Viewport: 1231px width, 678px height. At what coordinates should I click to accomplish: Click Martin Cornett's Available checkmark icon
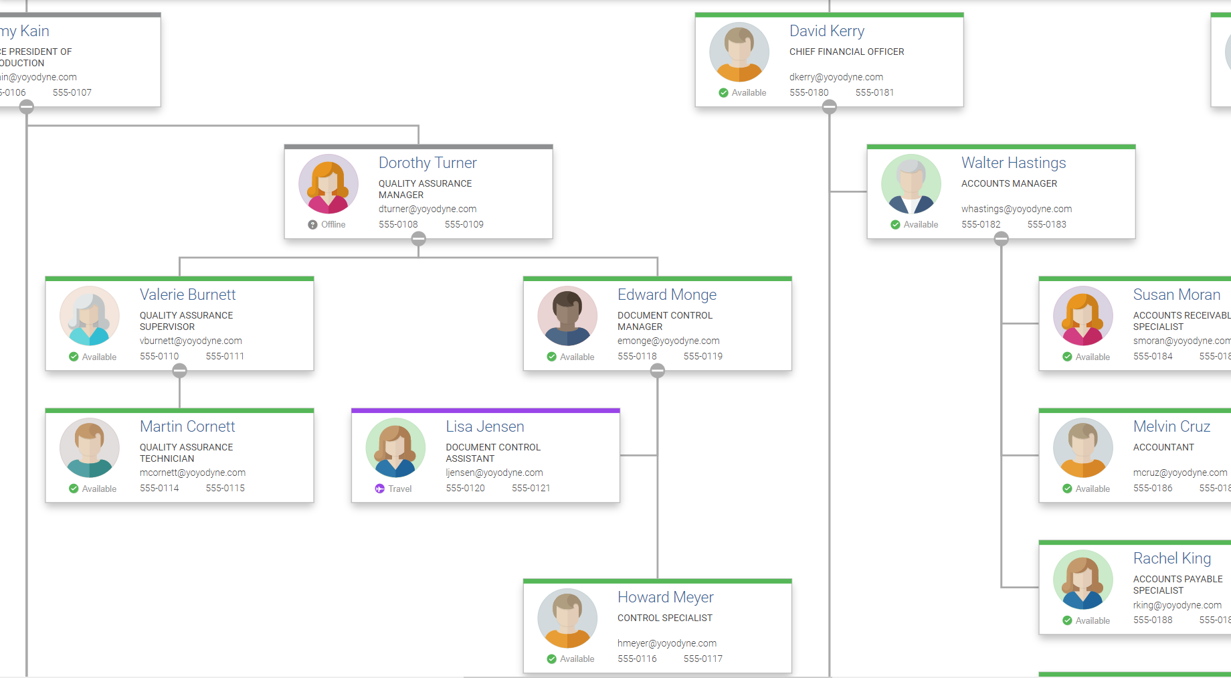point(74,489)
